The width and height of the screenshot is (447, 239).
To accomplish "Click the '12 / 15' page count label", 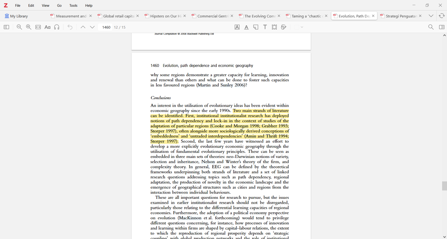I will (x=120, y=27).
